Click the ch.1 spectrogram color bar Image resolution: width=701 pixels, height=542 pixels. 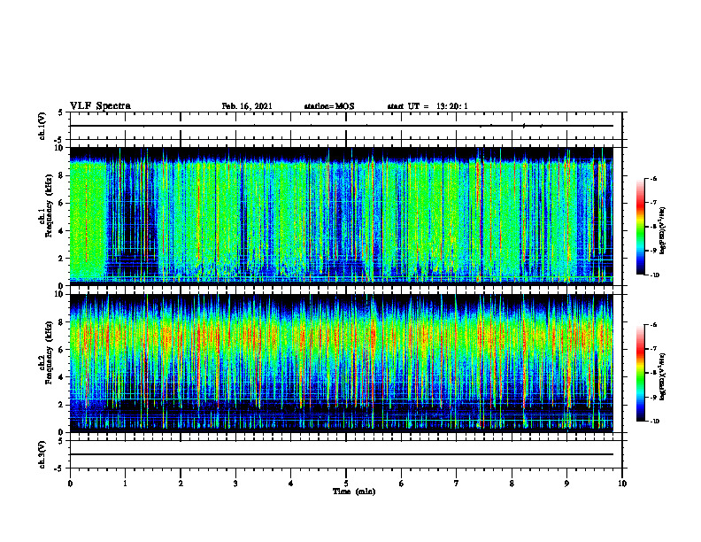640,227
